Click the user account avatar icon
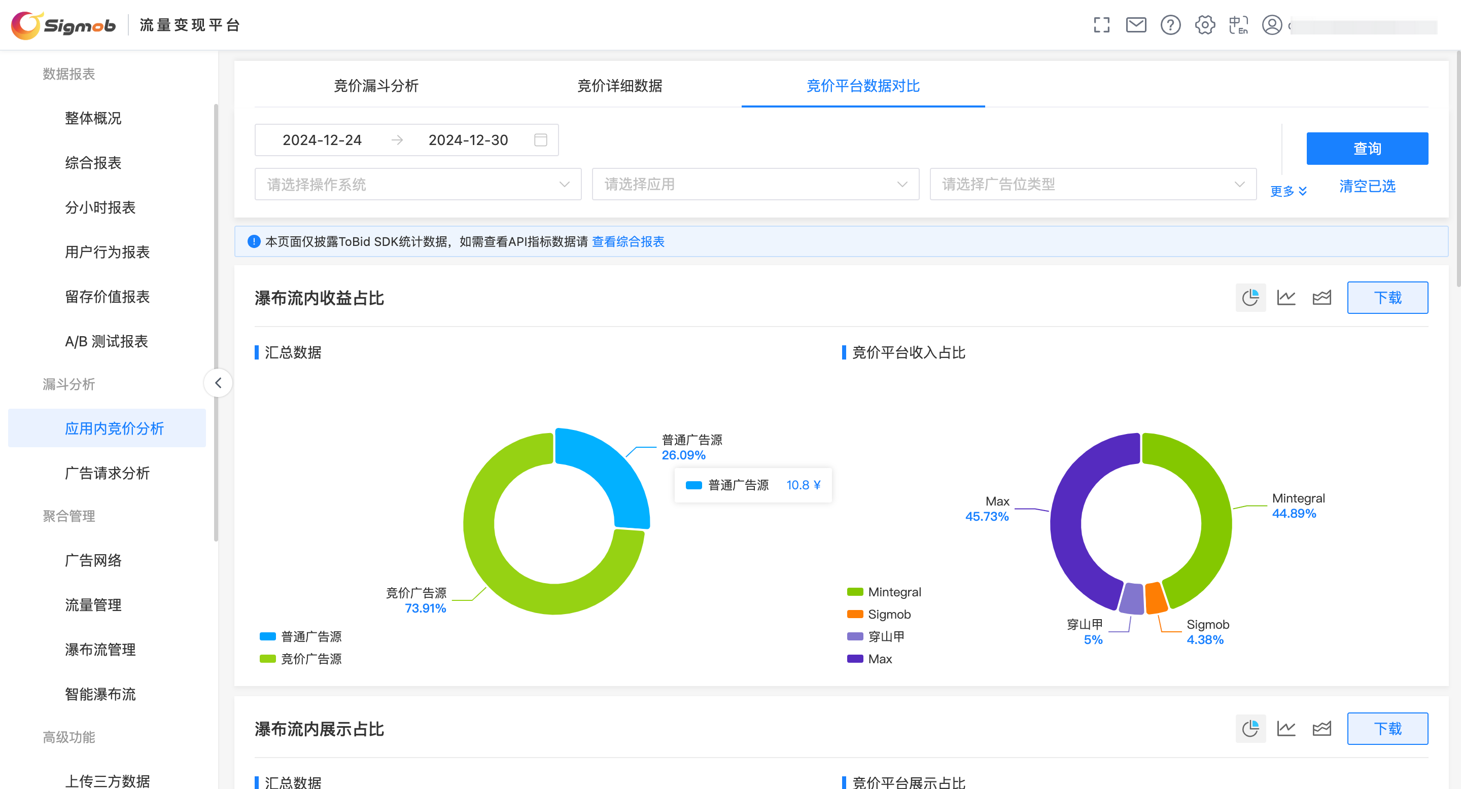Screen dimensions: 1461x789 [x=1272, y=25]
